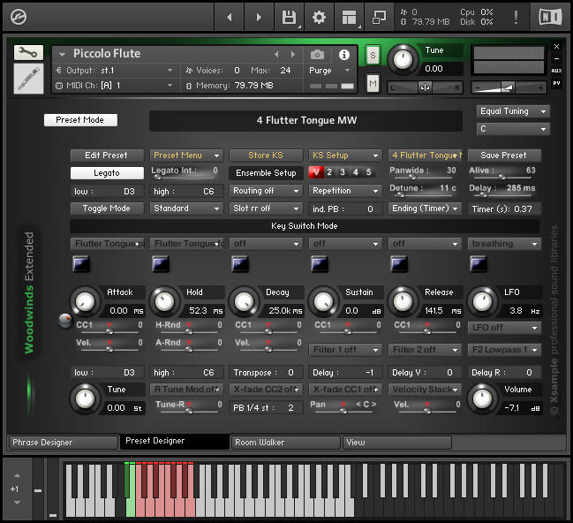Open instrument edit mode with wrench icon

click(28, 53)
